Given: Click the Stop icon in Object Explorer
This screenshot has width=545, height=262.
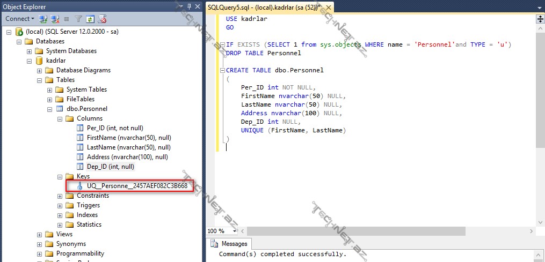Looking at the screenshot, I should 67,19.
